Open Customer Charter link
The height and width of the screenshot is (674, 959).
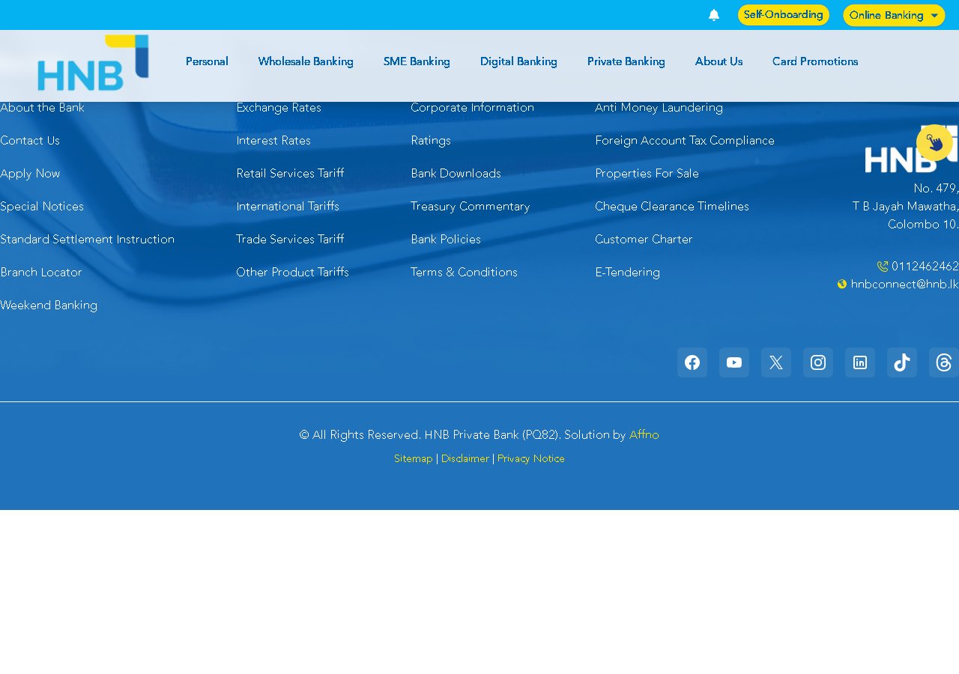pyautogui.click(x=644, y=240)
